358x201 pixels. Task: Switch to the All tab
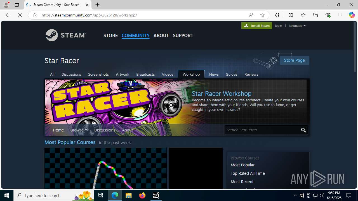pos(52,74)
